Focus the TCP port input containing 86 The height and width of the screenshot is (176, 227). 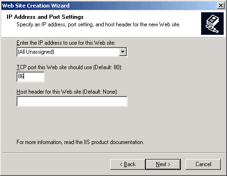tap(31, 77)
